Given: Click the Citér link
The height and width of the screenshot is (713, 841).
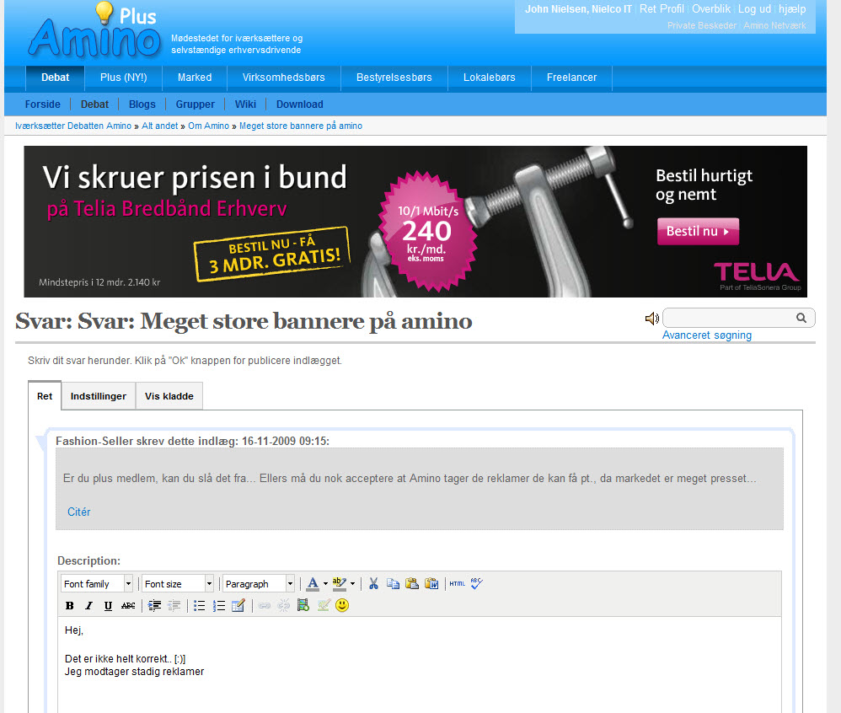Looking at the screenshot, I should click(x=78, y=512).
